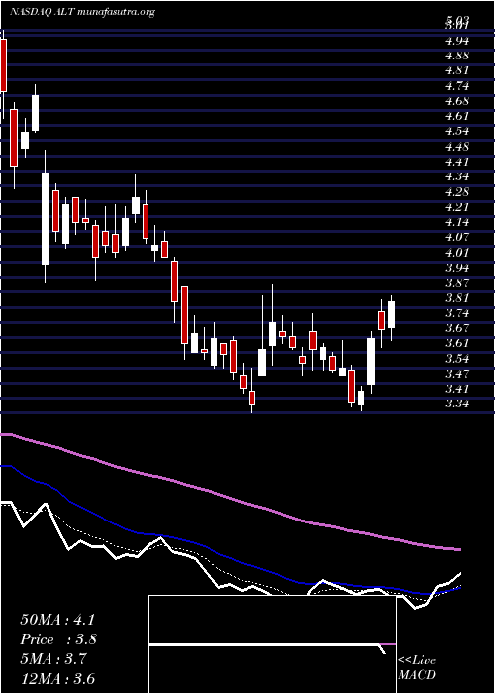The height and width of the screenshot is (694, 495).
Task: Click the first tall red candlestick at the chart start
Action: pyautogui.click(x=4, y=65)
